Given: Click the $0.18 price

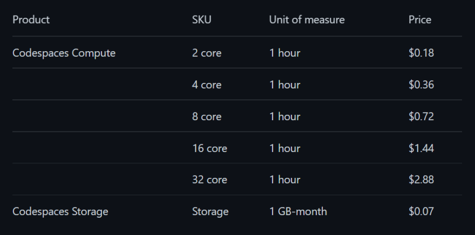Looking at the screenshot, I should (x=421, y=53).
